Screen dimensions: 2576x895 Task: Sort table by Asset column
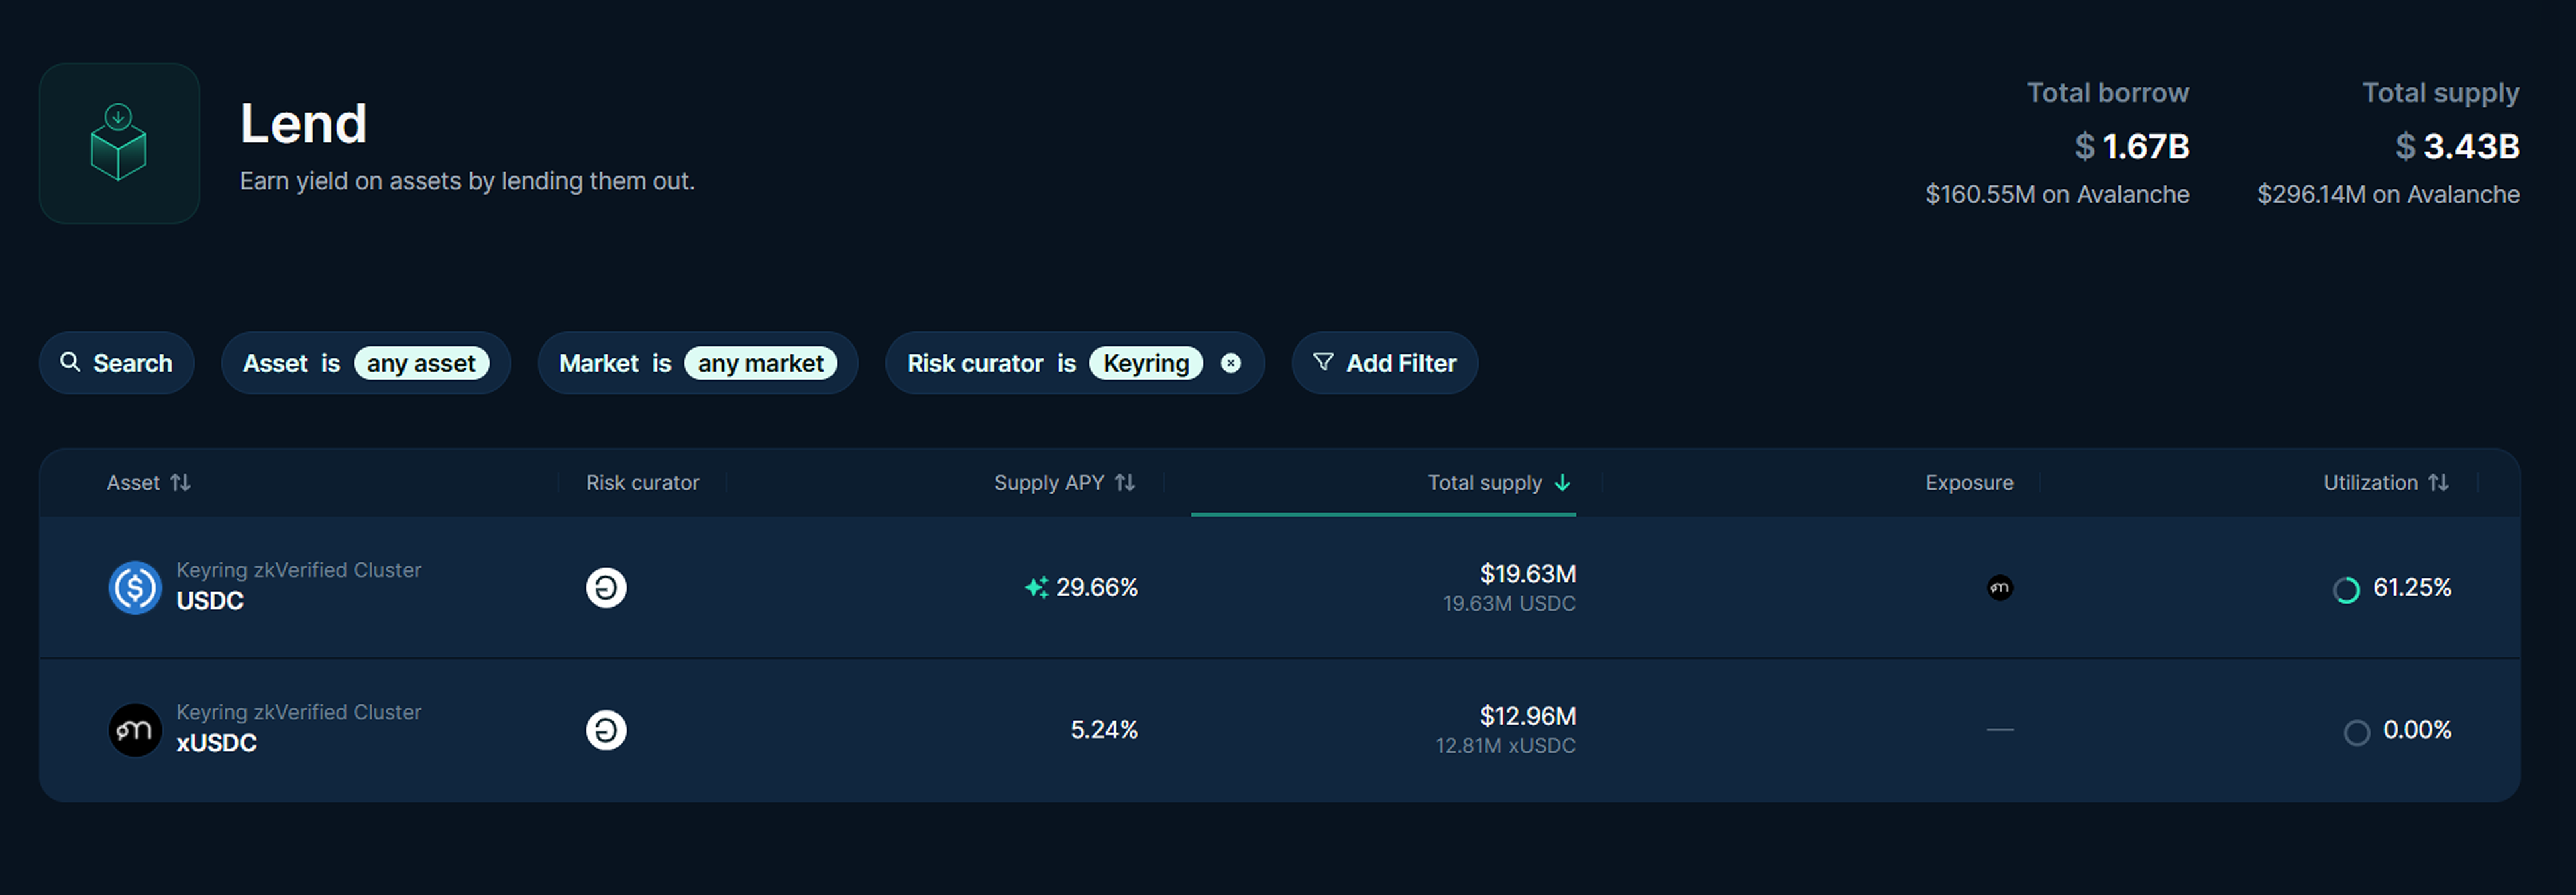tap(148, 483)
